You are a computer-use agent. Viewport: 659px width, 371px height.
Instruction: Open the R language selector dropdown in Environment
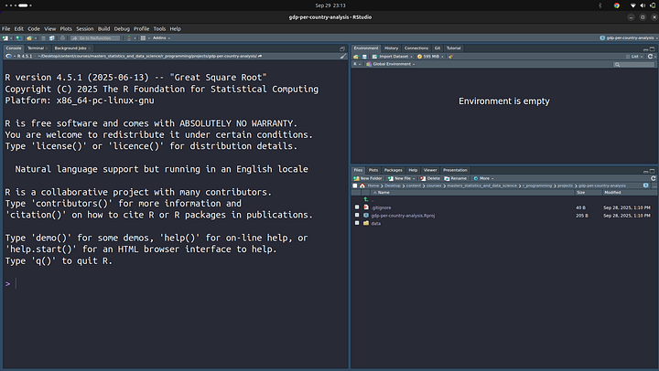click(357, 64)
